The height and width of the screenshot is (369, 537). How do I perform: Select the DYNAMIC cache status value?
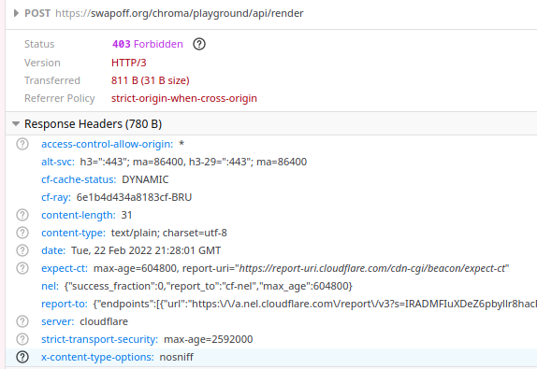(x=145, y=179)
